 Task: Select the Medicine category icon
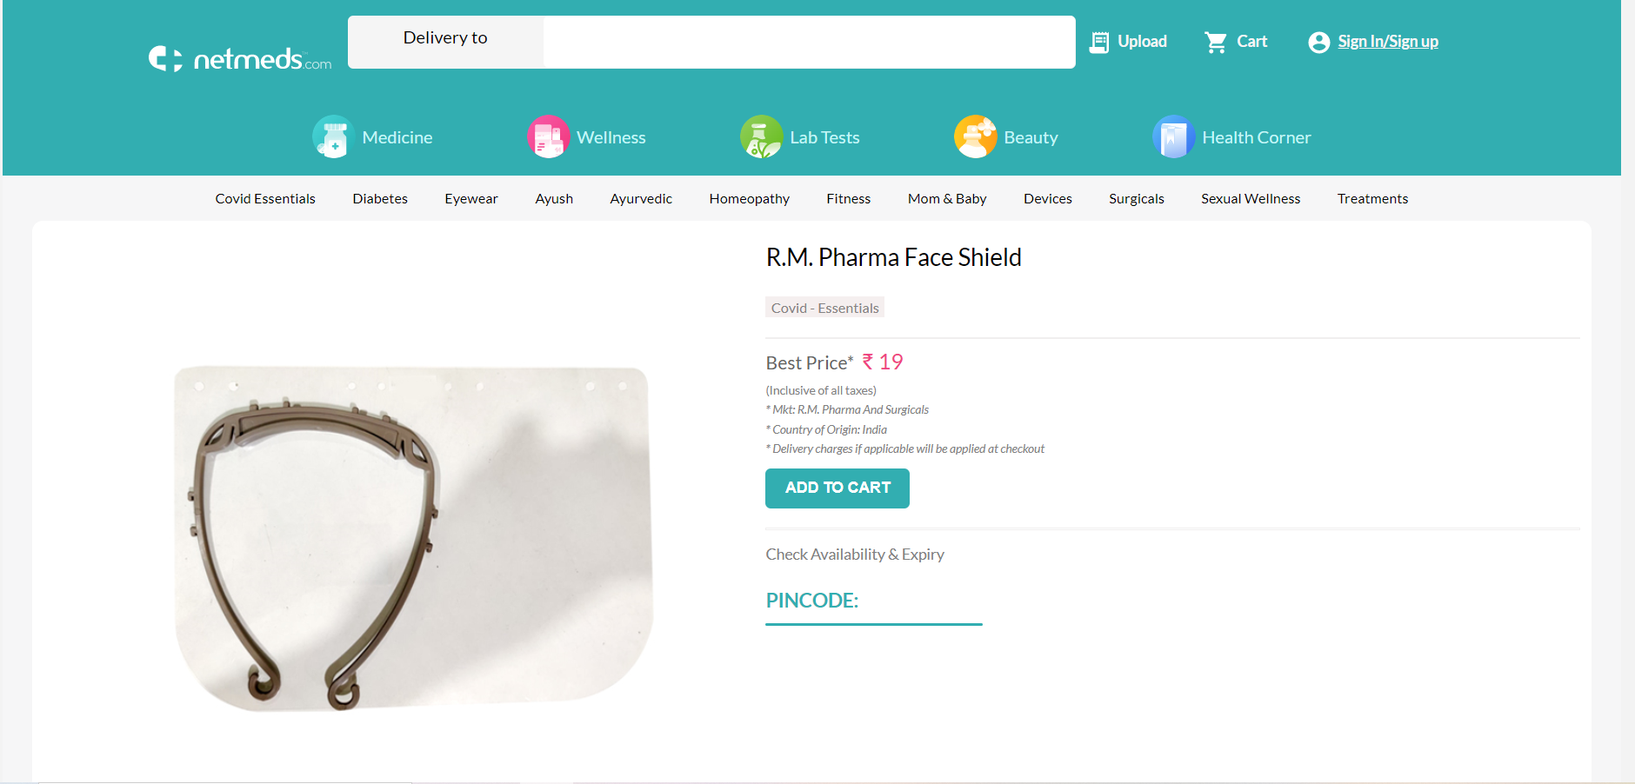coord(332,136)
